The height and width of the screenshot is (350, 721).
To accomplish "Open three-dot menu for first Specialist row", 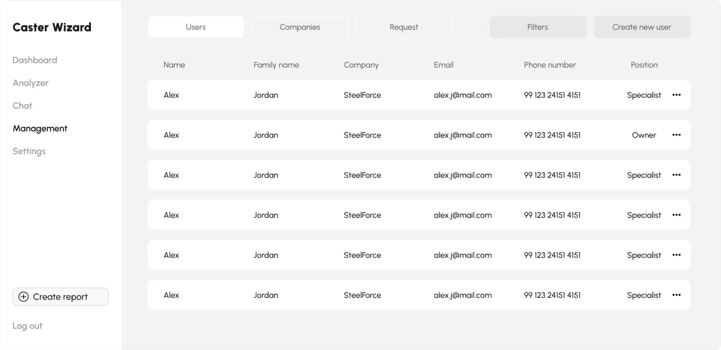I will [676, 95].
